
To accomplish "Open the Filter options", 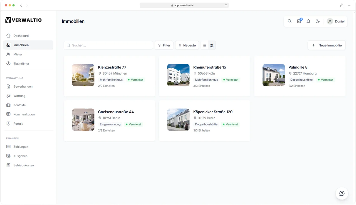I will click(x=164, y=45).
